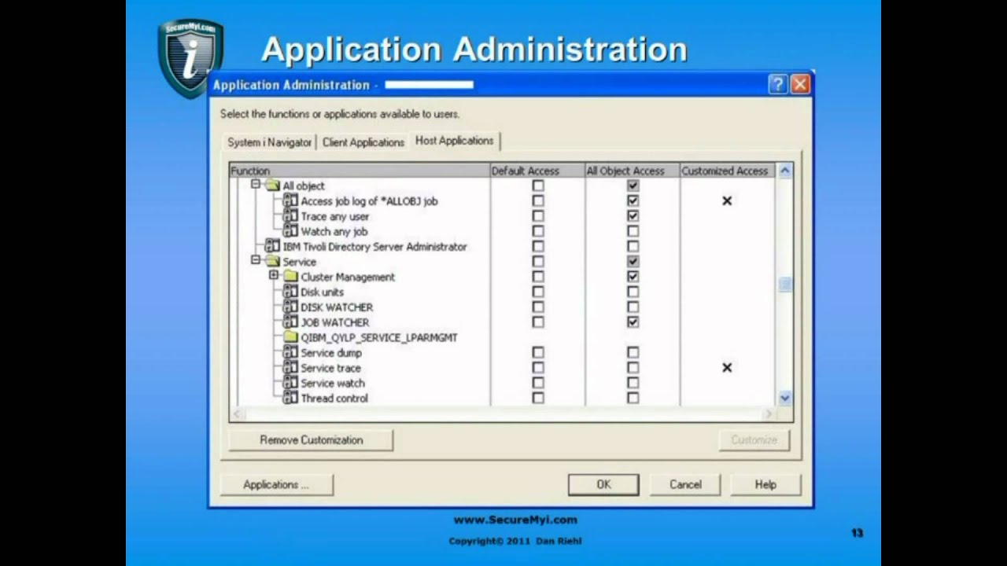Click the Thread control function icon
The width and height of the screenshot is (1007, 566).
(x=290, y=399)
